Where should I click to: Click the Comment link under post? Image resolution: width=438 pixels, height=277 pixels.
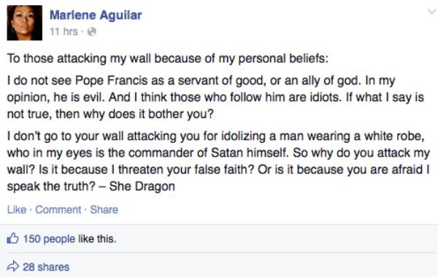point(58,209)
